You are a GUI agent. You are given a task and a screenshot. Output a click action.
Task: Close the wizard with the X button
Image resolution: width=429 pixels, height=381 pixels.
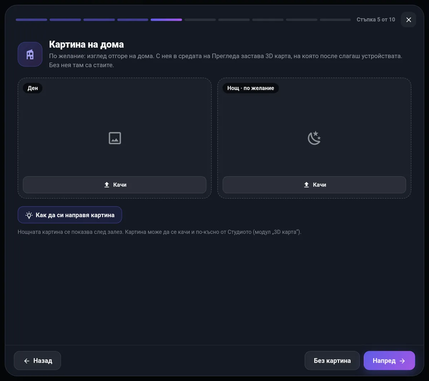(409, 20)
